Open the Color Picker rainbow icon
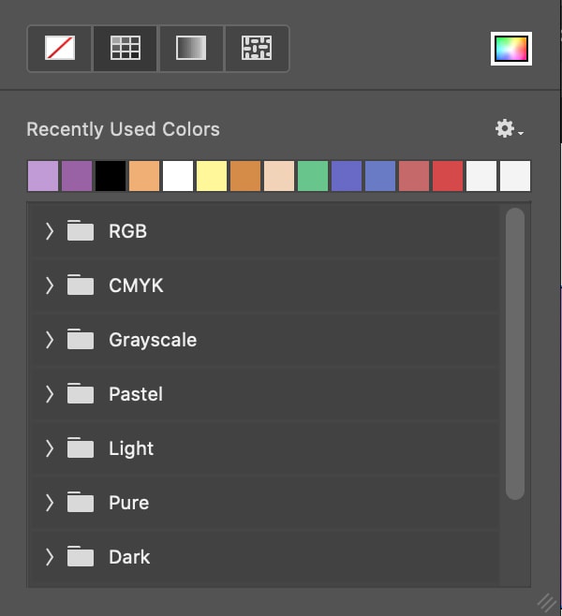562x616 pixels. click(x=511, y=49)
